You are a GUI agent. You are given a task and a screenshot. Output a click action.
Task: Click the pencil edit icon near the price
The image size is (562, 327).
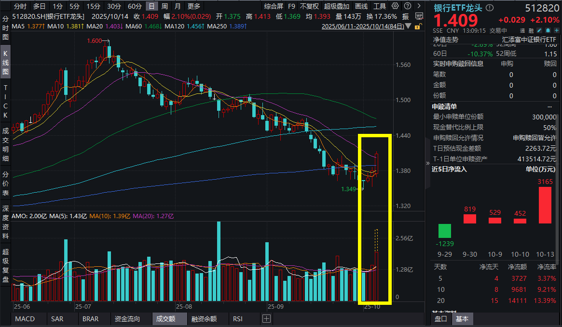pos(539,30)
